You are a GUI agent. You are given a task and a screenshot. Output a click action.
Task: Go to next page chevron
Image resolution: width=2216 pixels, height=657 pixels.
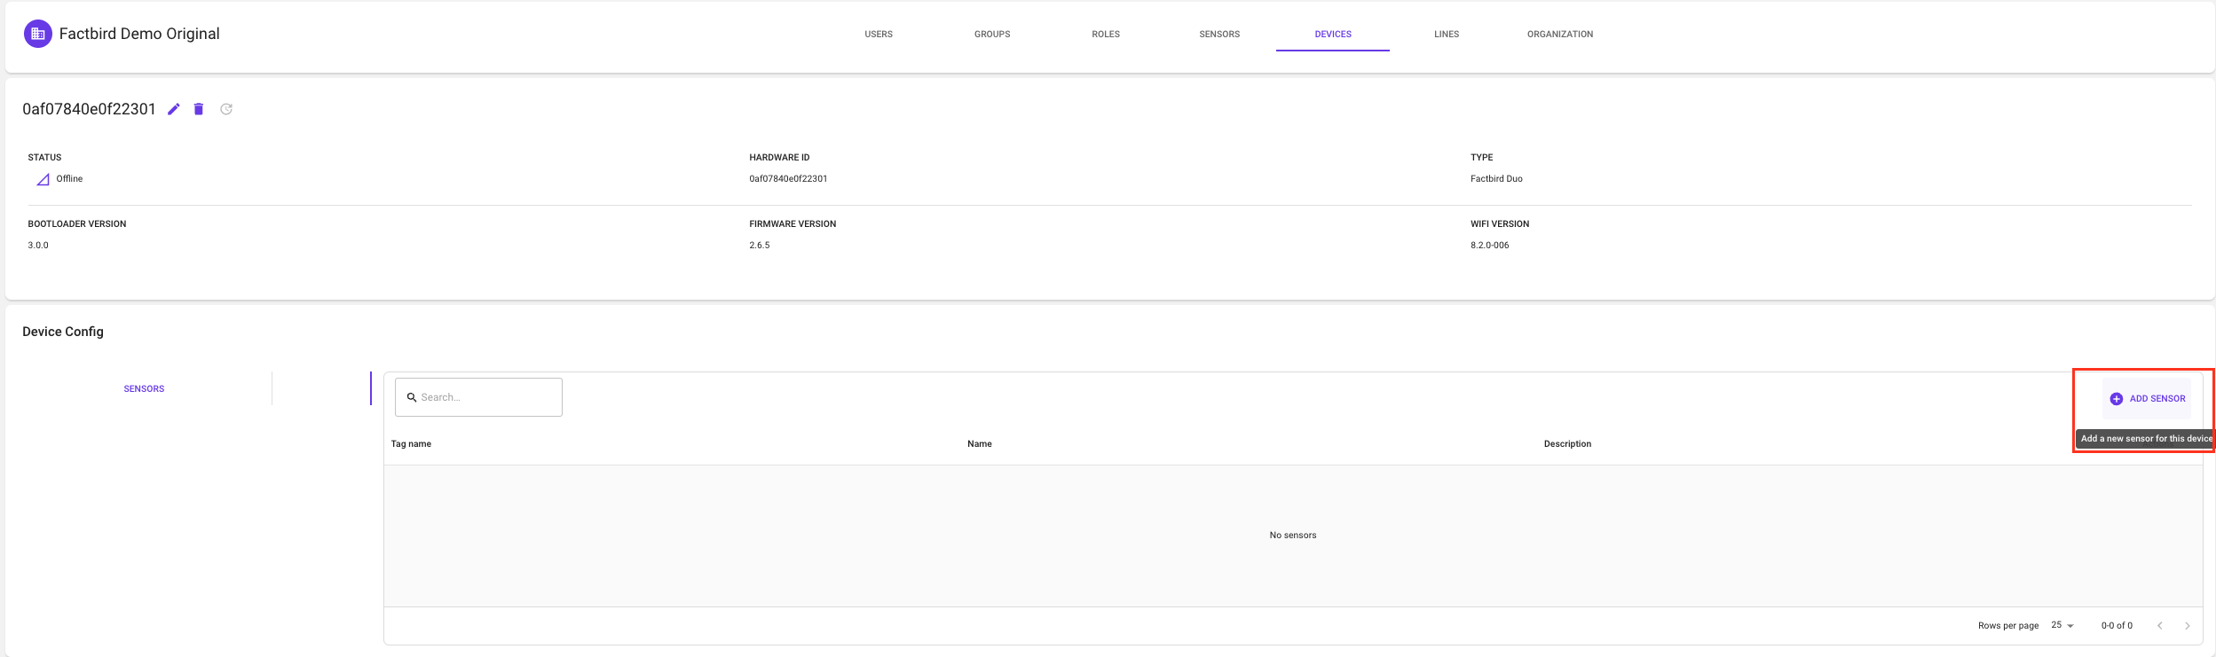2187,626
